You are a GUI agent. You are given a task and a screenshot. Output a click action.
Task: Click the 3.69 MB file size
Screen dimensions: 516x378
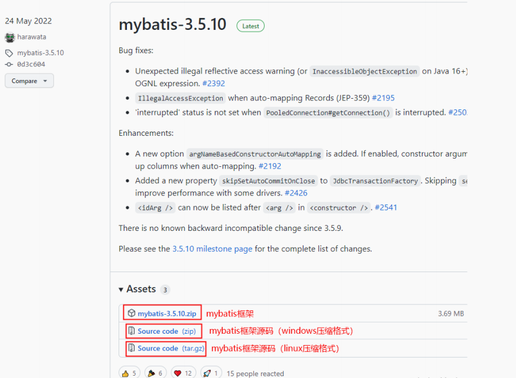pyautogui.click(x=451, y=313)
